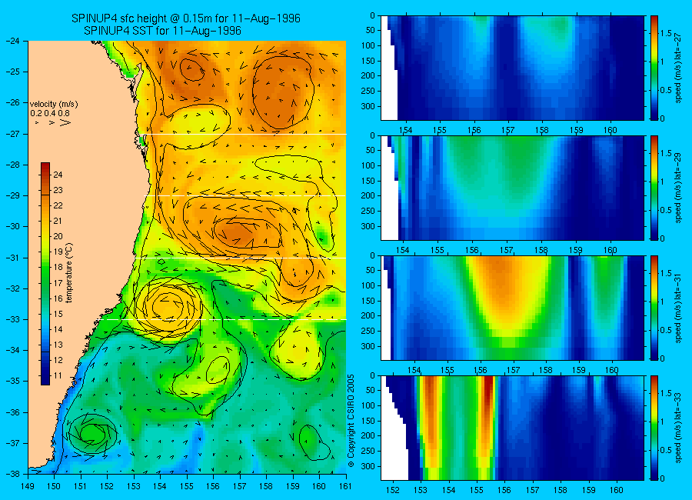Image resolution: width=692 pixels, height=500 pixels.
Task: Click the subtitle "SPINUP4 SST for 11-Aug-1996"
Action: click(162, 31)
